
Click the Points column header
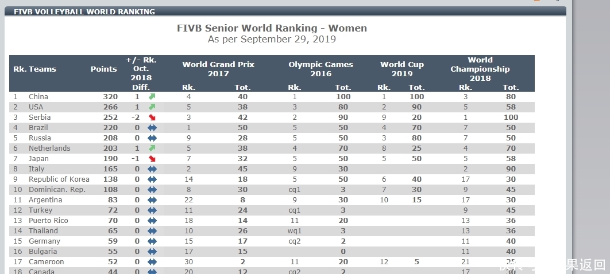(x=103, y=69)
